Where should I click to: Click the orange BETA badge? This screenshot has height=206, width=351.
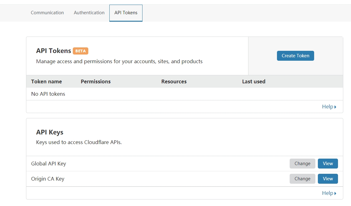pos(81,51)
